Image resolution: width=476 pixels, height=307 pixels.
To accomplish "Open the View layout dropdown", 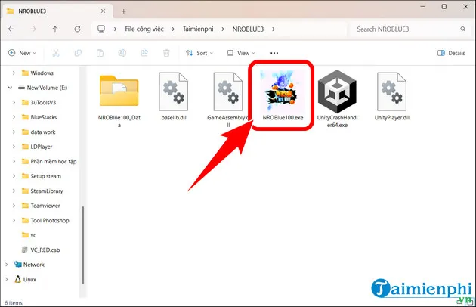I will point(242,53).
